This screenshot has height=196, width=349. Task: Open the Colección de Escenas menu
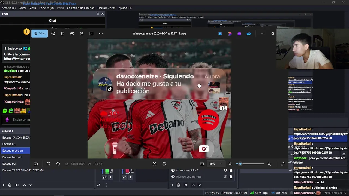point(80,8)
